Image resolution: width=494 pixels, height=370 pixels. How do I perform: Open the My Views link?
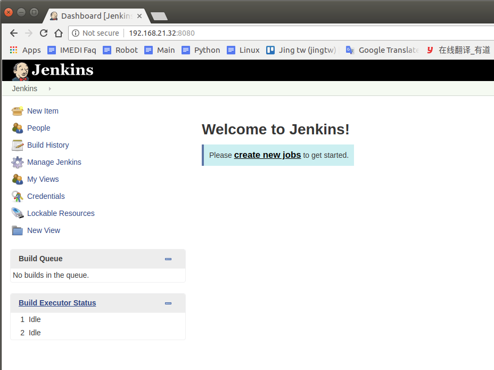pos(43,179)
